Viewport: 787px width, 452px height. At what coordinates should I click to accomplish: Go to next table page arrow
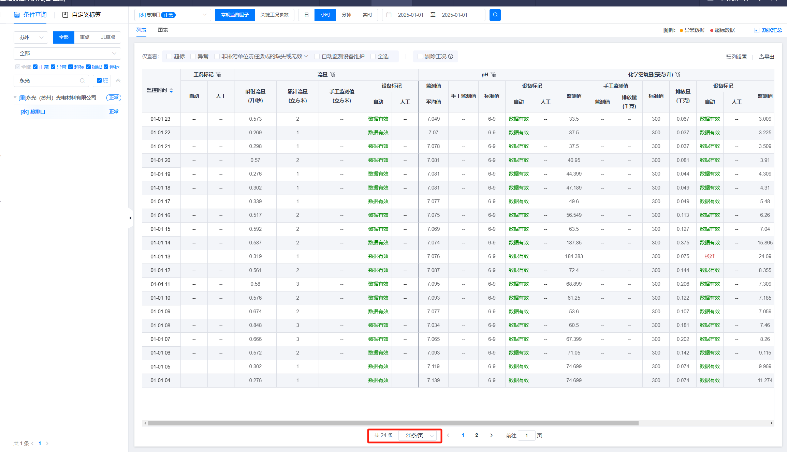(x=491, y=435)
